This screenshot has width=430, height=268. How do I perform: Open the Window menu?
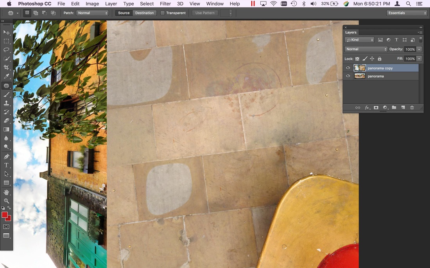215,4
